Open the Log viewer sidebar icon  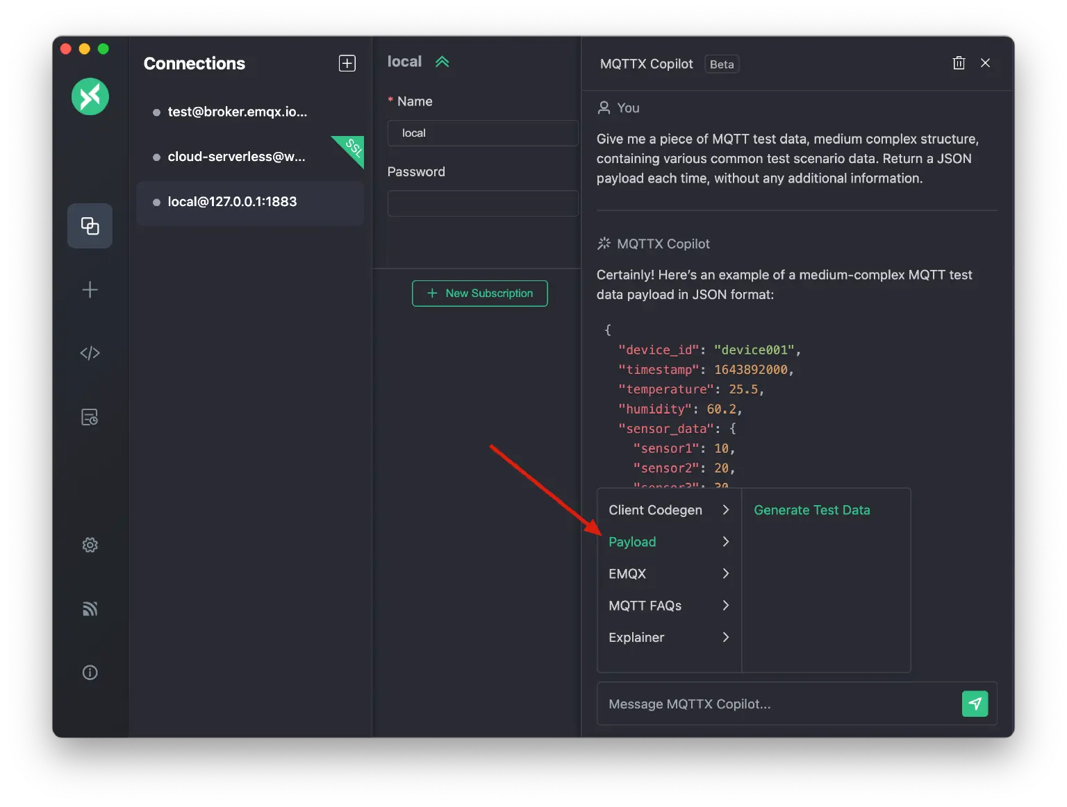[90, 417]
